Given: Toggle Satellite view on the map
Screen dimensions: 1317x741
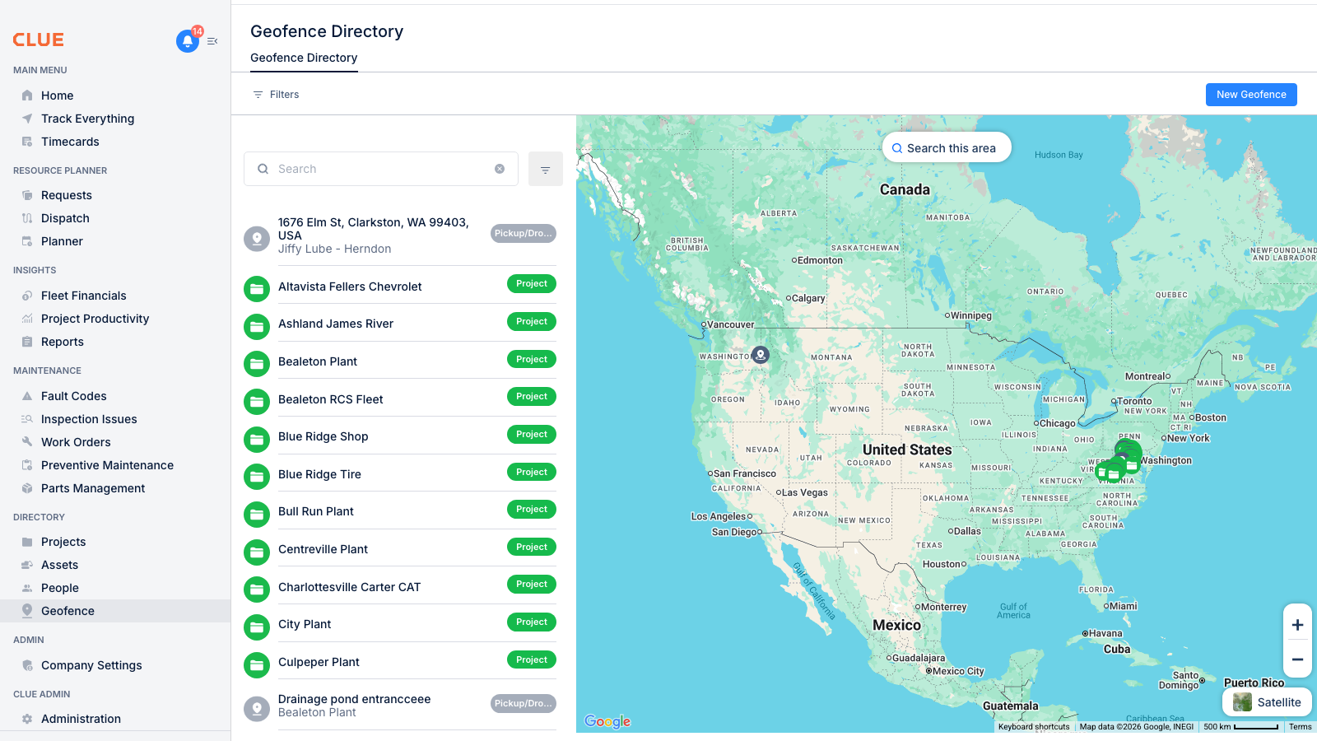Looking at the screenshot, I should point(1268,701).
